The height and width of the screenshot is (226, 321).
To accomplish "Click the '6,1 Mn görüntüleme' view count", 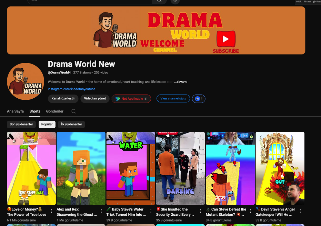I will (21, 220).
